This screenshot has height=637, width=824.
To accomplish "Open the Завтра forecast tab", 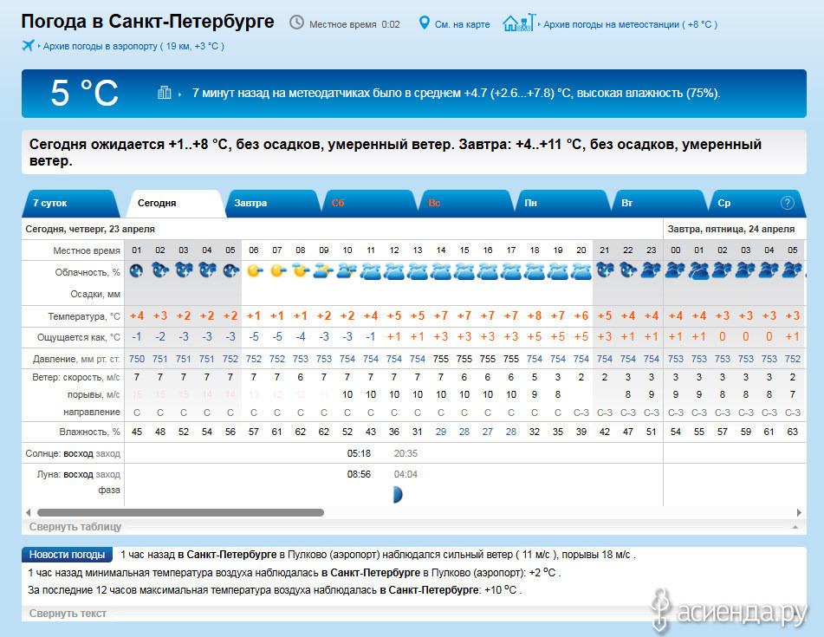I will tap(250, 203).
